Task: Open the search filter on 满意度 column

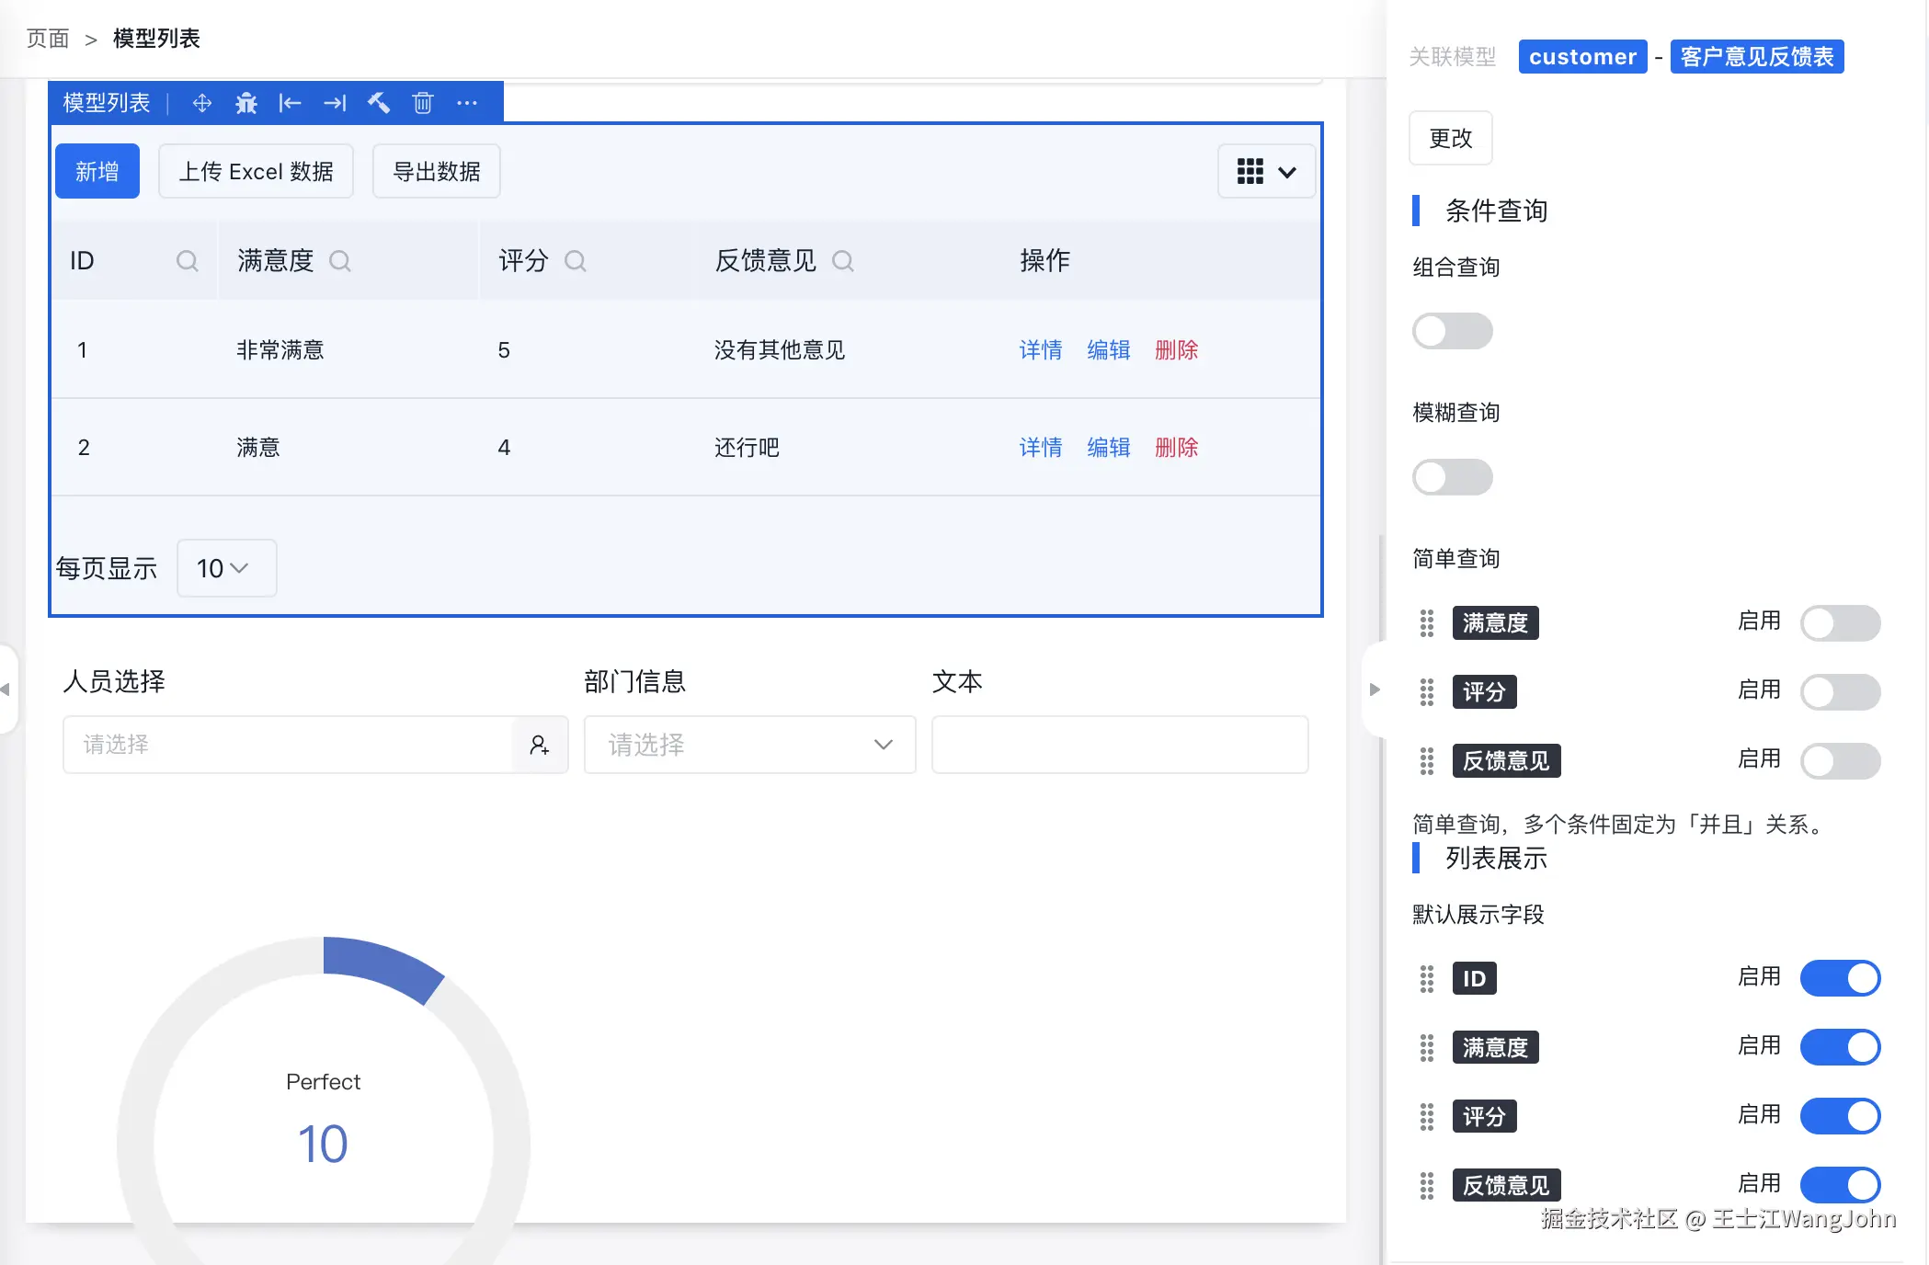Action: [x=341, y=261]
